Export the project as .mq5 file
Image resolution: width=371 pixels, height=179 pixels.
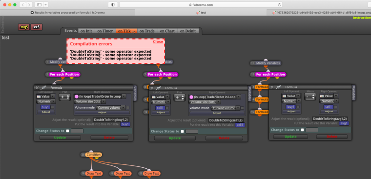[24, 27]
